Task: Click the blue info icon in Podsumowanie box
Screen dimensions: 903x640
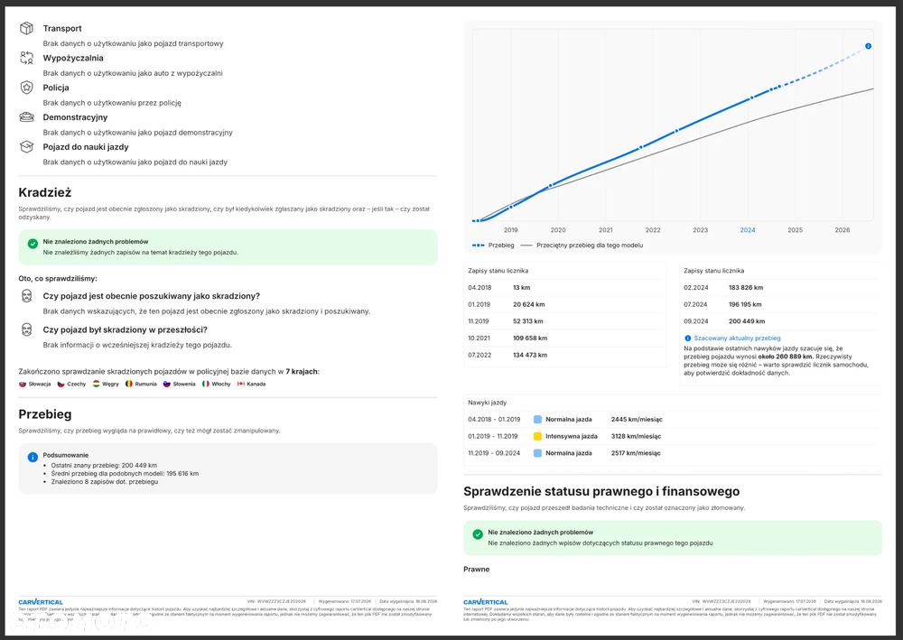Action: point(33,457)
